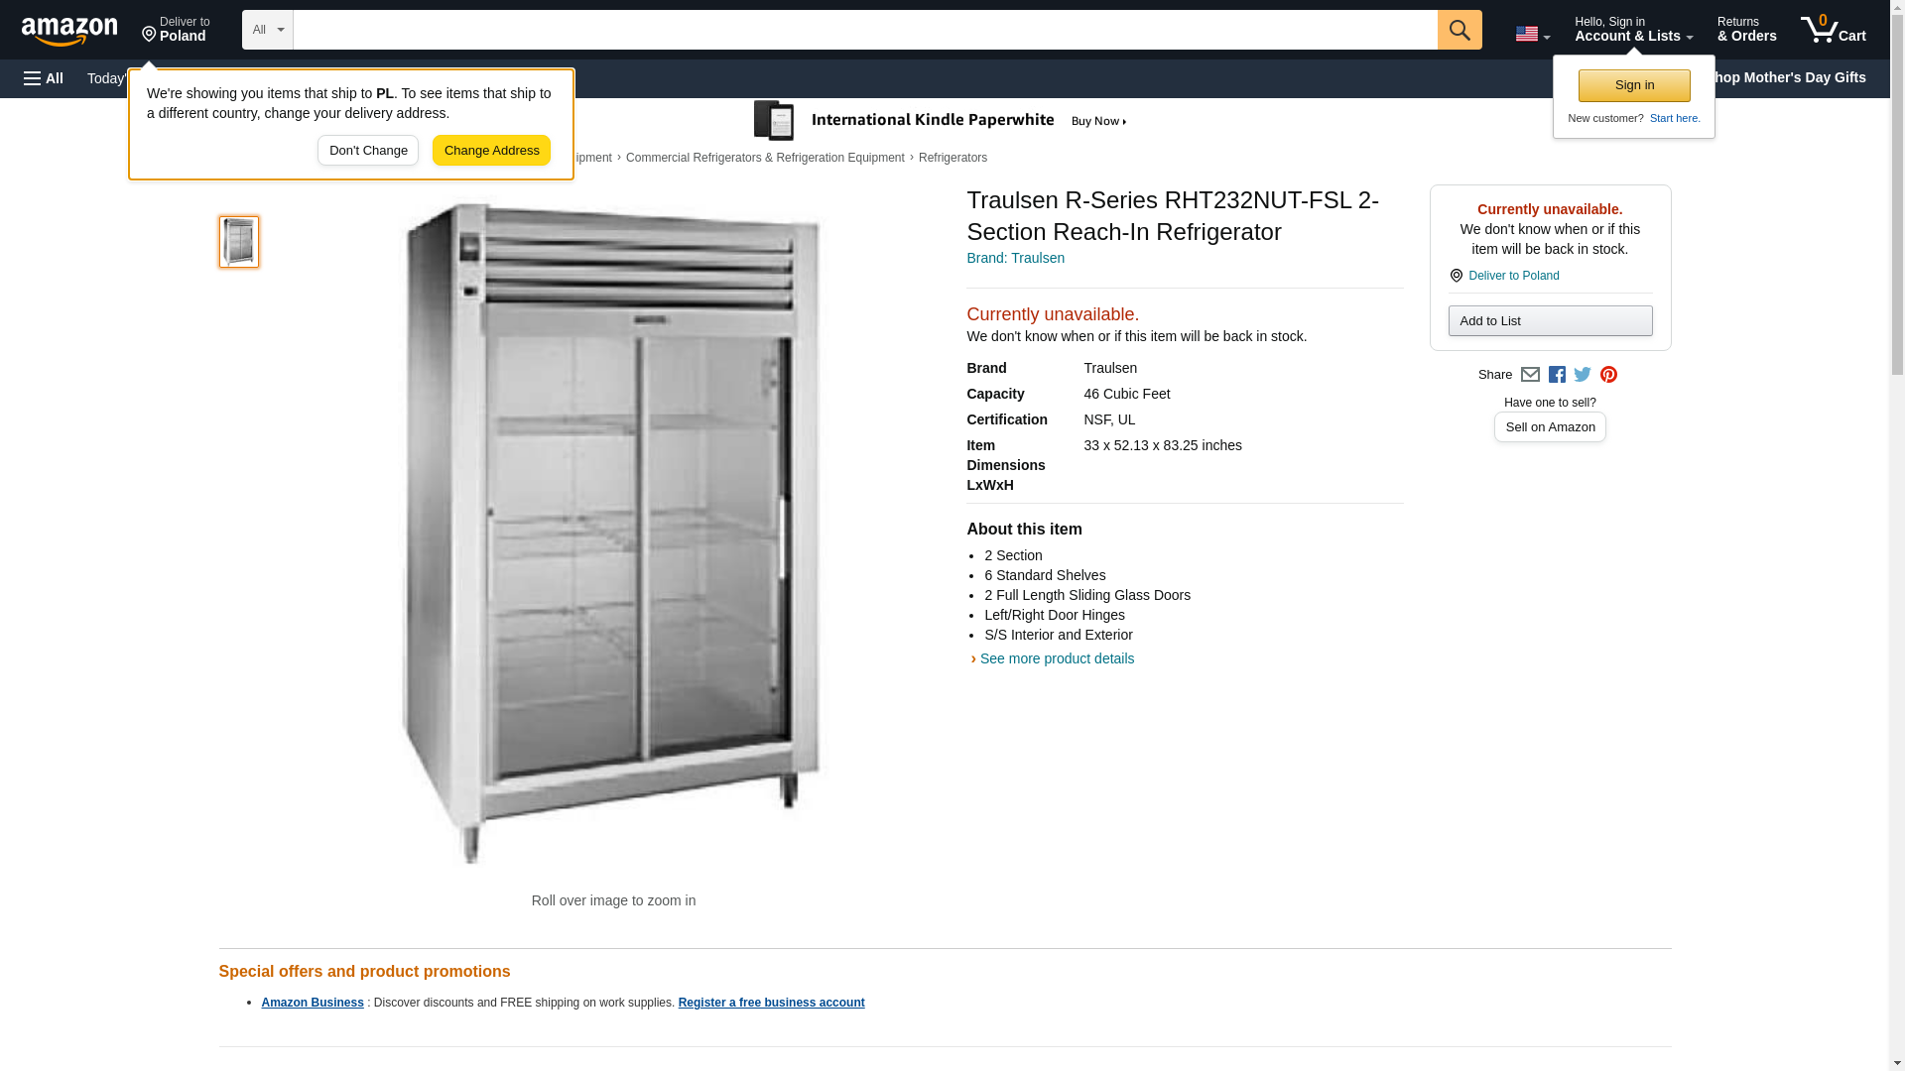Expand the search category All dropdown
Viewport: 1905px width, 1071px height.
(268, 30)
